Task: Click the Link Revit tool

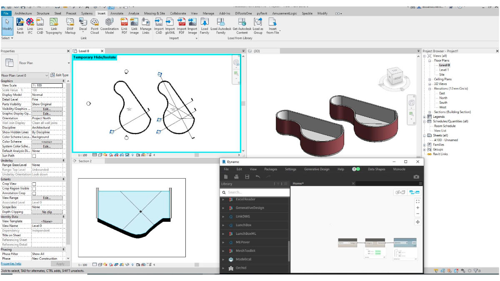Action: (20, 25)
